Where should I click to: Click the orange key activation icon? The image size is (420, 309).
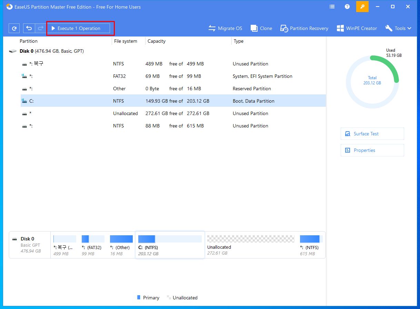point(362,7)
